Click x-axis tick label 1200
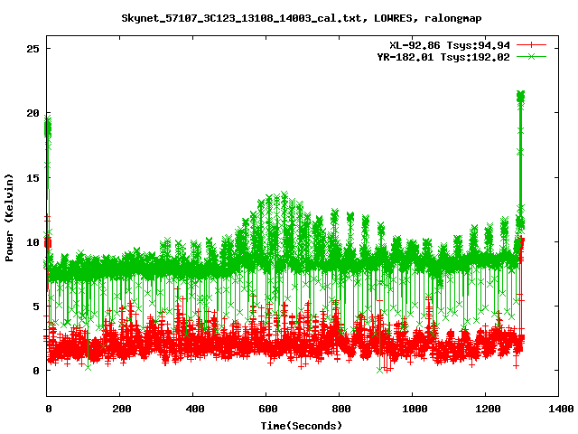The height and width of the screenshot is (434, 578). coord(488,409)
